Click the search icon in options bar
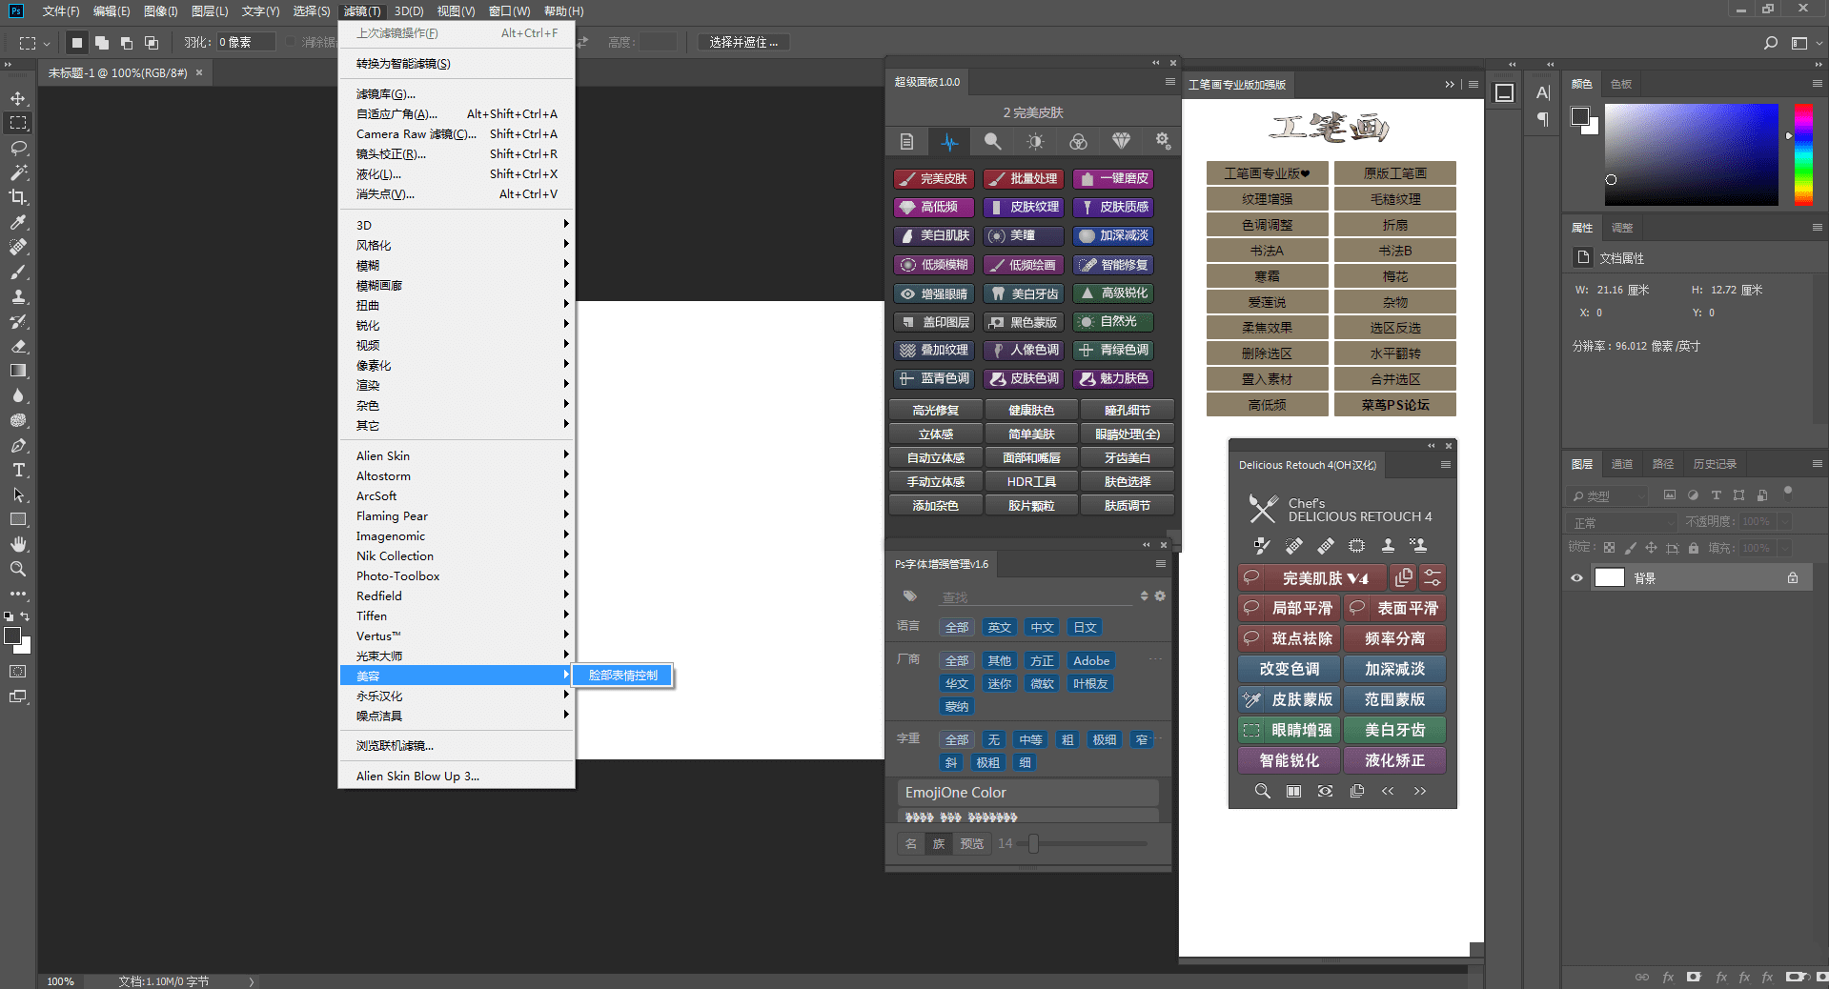The image size is (1829, 989). click(1770, 43)
